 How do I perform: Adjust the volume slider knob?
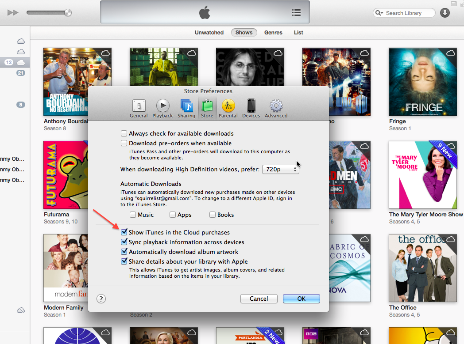coord(68,13)
